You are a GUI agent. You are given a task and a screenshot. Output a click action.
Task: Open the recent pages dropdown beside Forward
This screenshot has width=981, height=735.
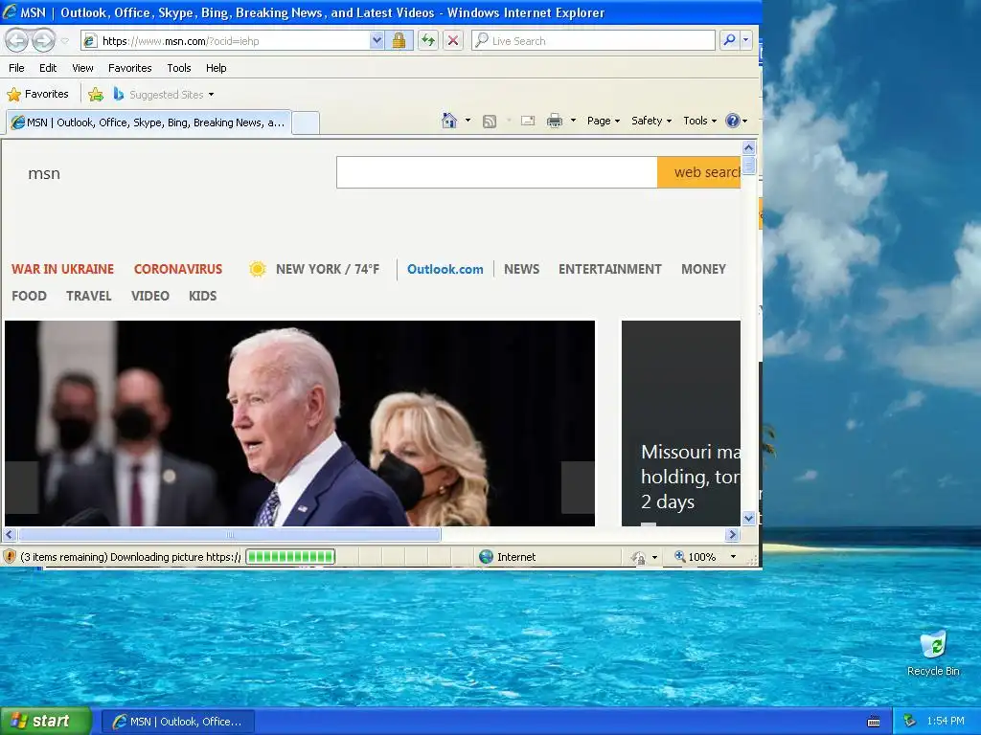65,41
